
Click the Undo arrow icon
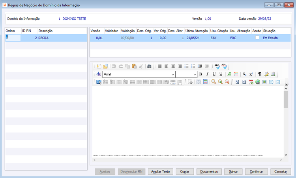point(114,66)
